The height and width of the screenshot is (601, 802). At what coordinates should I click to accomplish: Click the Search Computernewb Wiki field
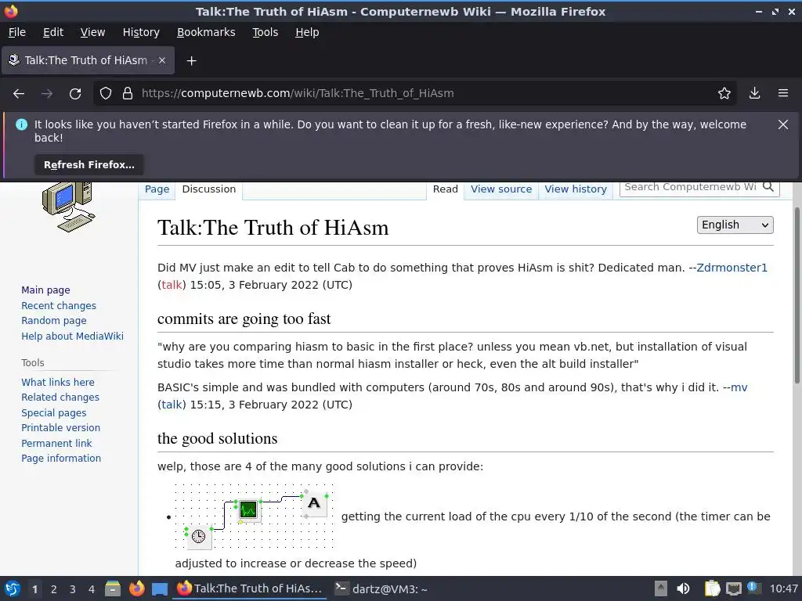click(691, 187)
